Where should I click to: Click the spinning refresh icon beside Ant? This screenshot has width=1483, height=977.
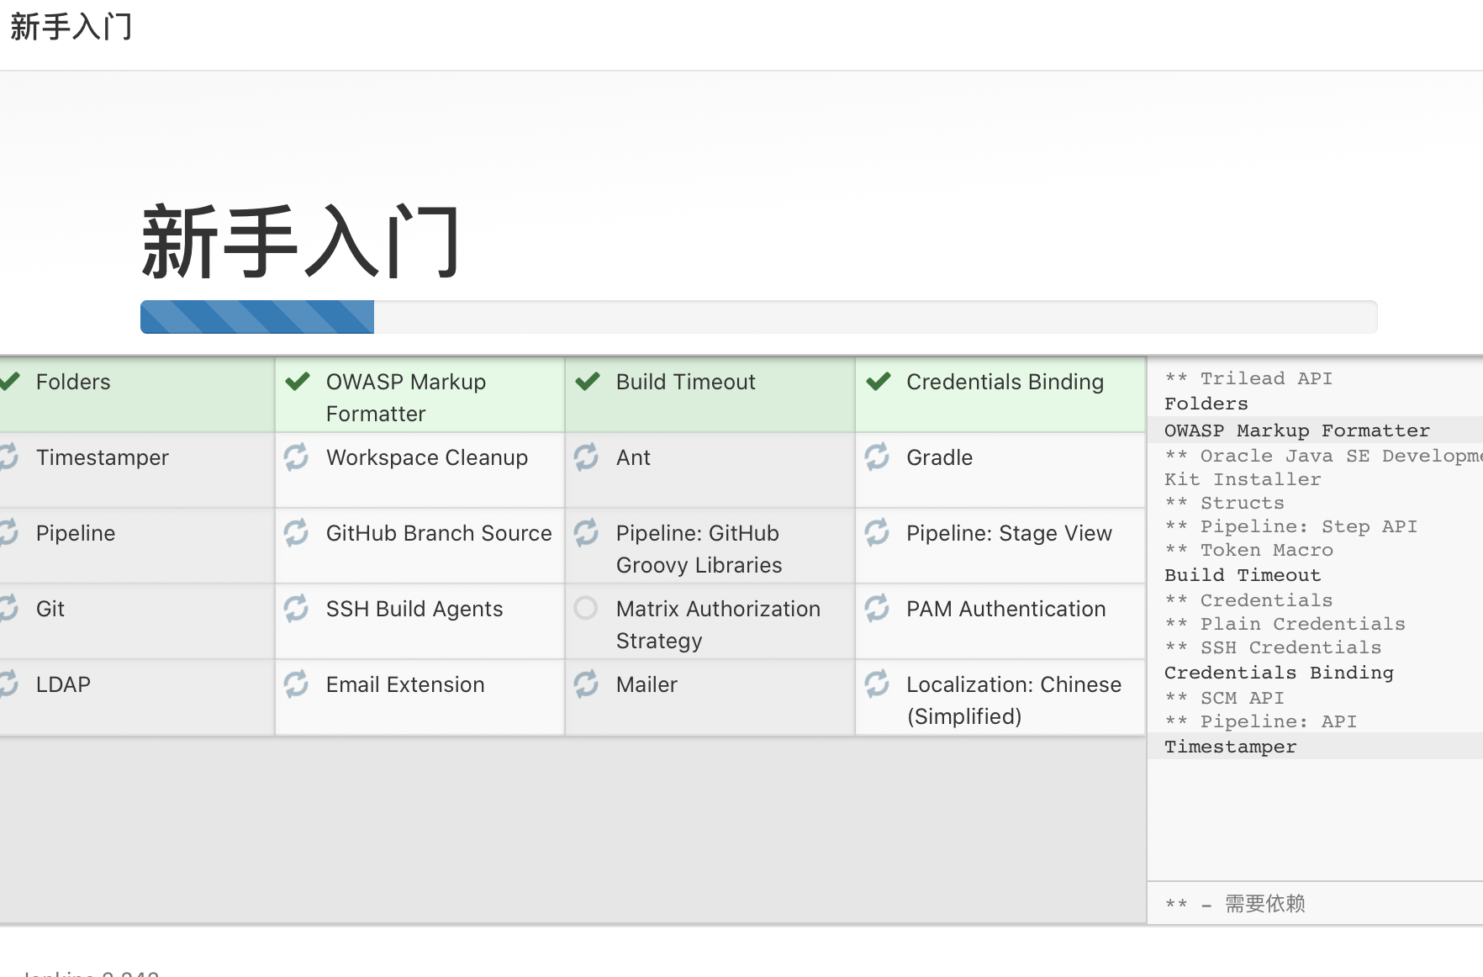586,457
